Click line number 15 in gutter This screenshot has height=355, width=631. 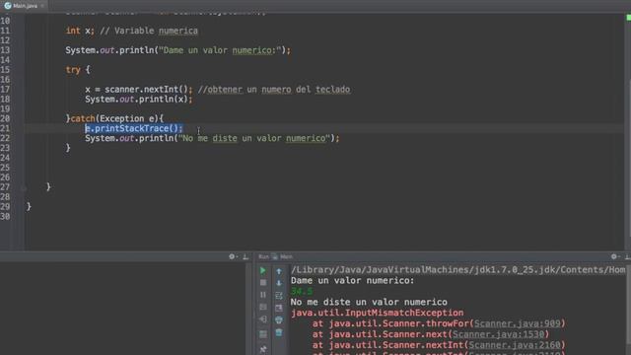click(x=5, y=70)
